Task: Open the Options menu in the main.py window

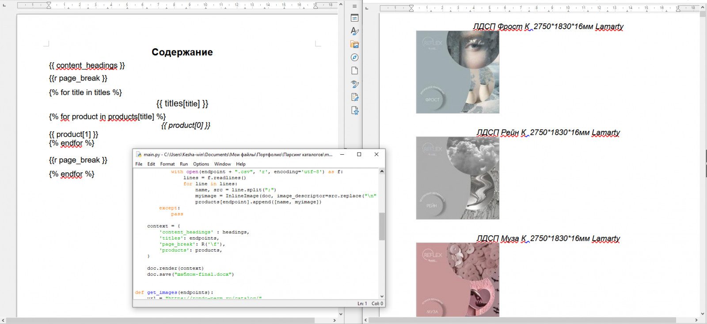Action: (201, 164)
